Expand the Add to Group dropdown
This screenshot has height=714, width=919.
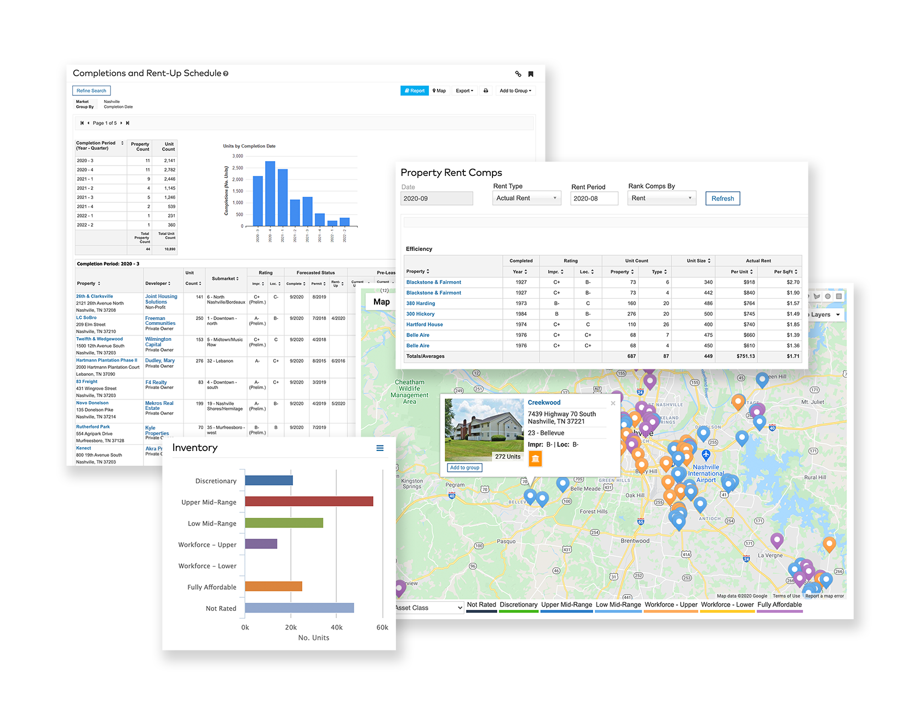tap(515, 91)
